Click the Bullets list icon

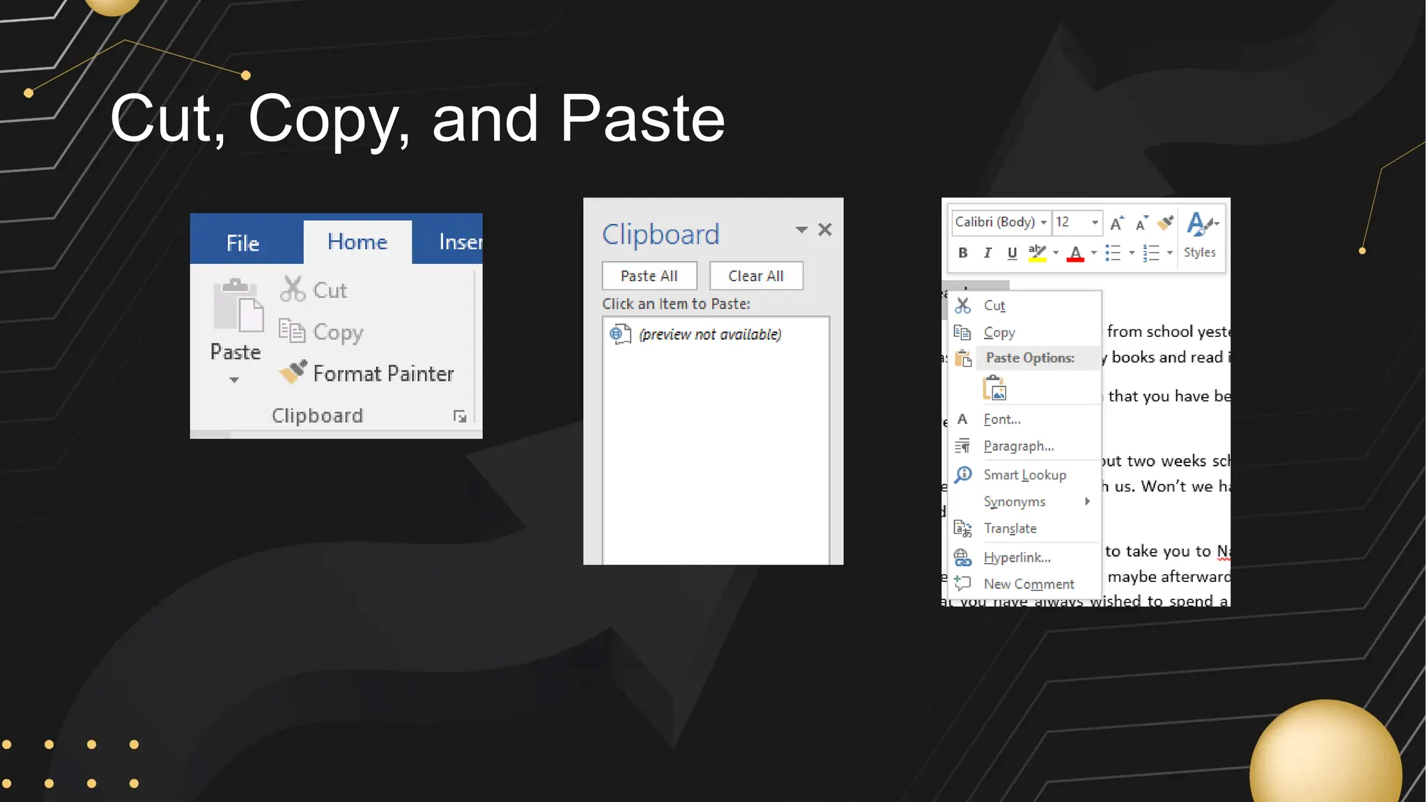click(1113, 253)
